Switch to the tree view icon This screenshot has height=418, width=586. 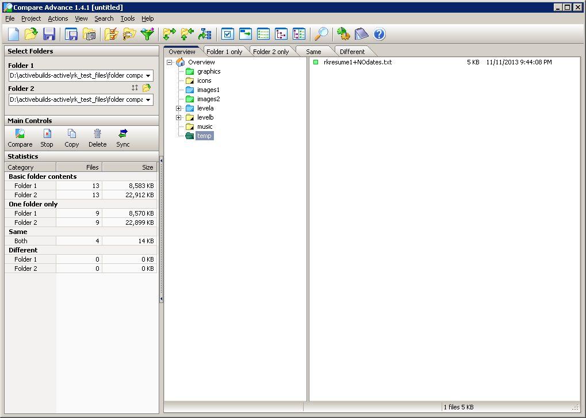tap(281, 34)
